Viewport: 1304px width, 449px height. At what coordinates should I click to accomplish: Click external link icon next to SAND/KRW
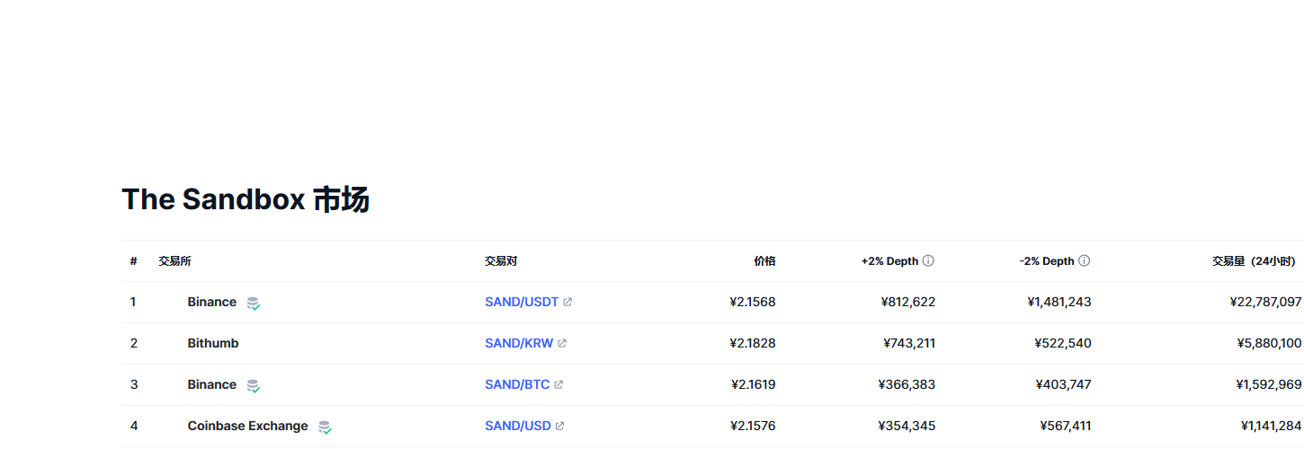pos(562,344)
